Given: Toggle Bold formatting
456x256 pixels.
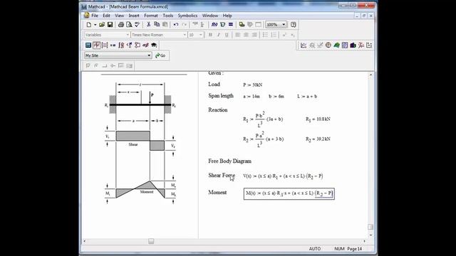Looking at the screenshot, I should 210,35.
